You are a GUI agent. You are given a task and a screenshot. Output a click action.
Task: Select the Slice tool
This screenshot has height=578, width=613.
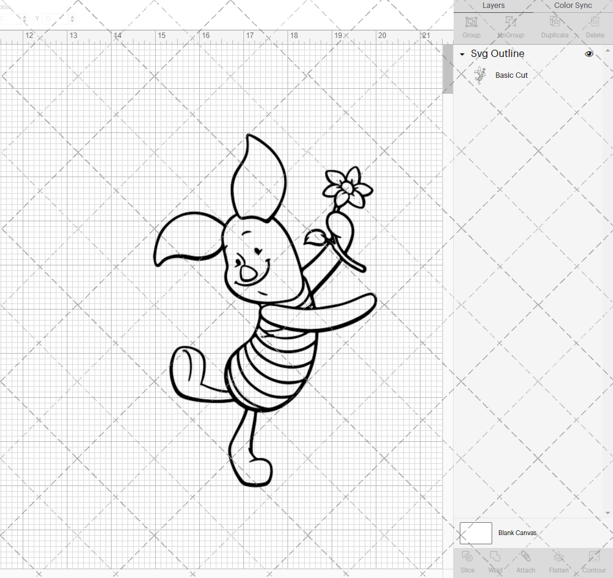point(467,557)
